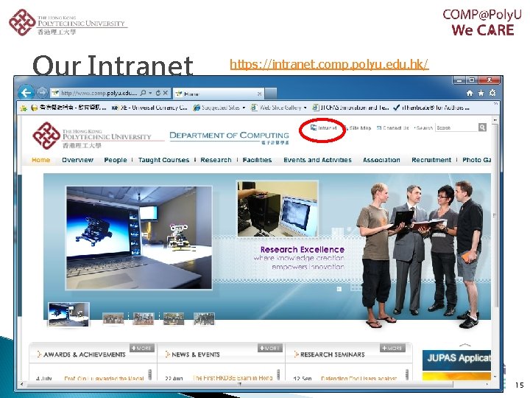The height and width of the screenshot is (398, 530).
Task: Click the Department of Computing title
Action: pyautogui.click(x=229, y=136)
